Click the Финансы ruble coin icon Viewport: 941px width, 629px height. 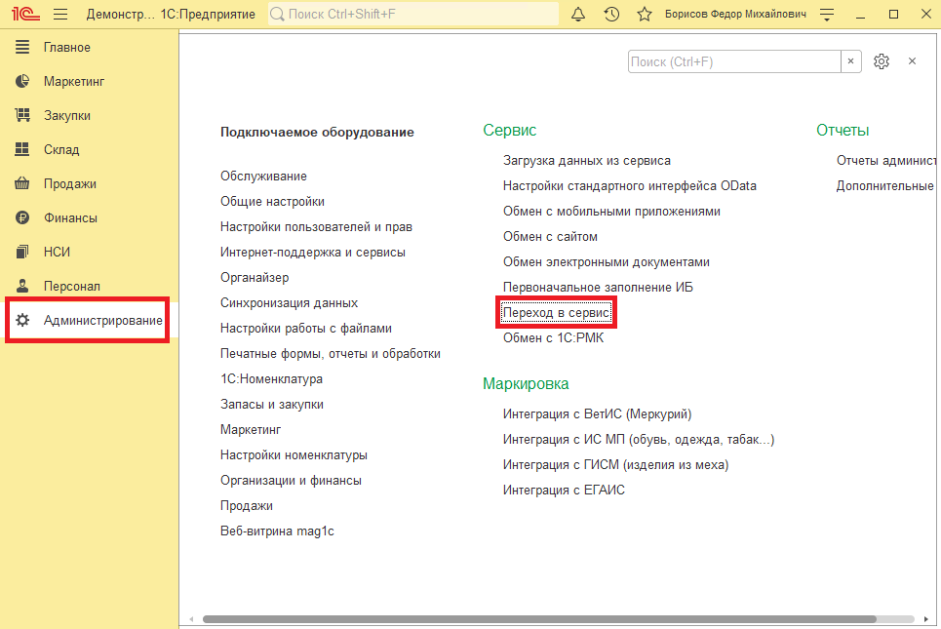pyautogui.click(x=22, y=217)
